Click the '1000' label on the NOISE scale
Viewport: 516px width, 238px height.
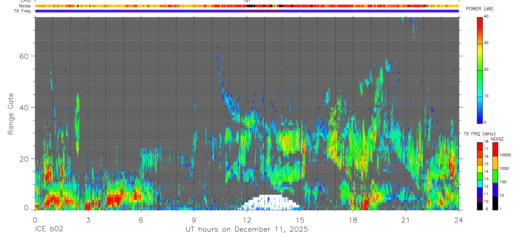point(505,169)
